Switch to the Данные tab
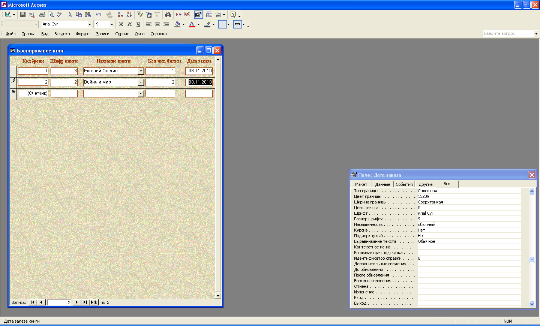The image size is (540, 326). pyautogui.click(x=382, y=184)
